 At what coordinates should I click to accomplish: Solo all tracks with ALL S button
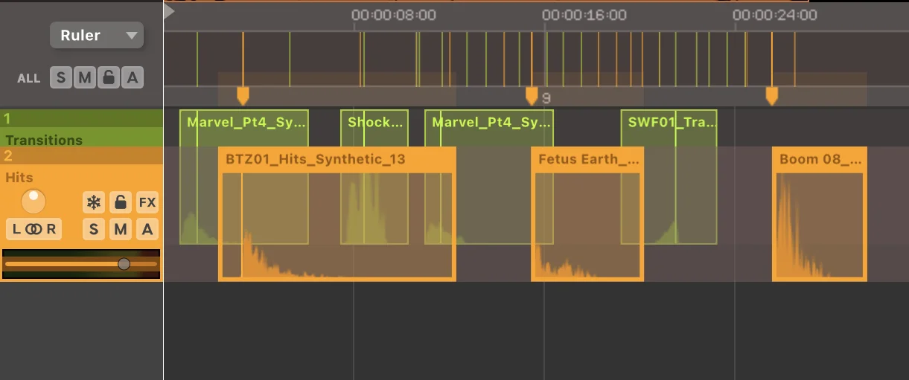pyautogui.click(x=61, y=77)
